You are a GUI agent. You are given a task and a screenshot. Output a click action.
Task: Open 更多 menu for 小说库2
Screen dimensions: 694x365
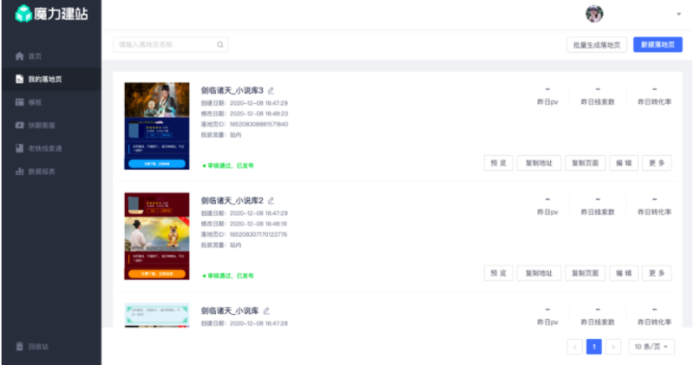(657, 273)
